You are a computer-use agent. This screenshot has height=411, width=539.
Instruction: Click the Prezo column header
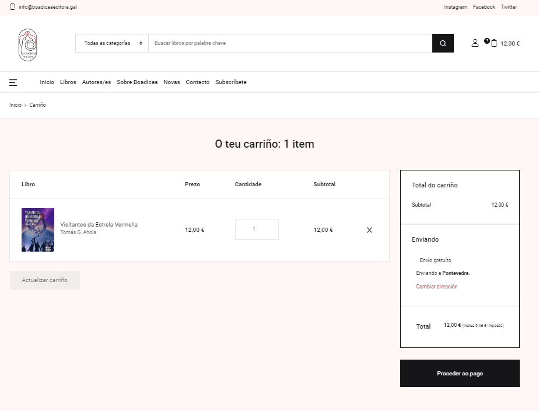tap(192, 184)
